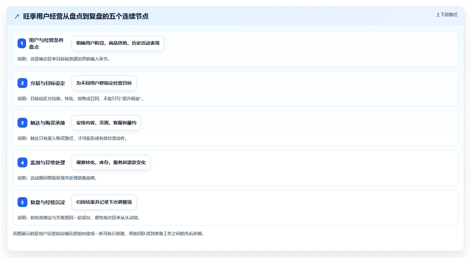Click the step 5 number badge
Image resolution: width=471 pixels, height=258 pixels.
tap(22, 202)
